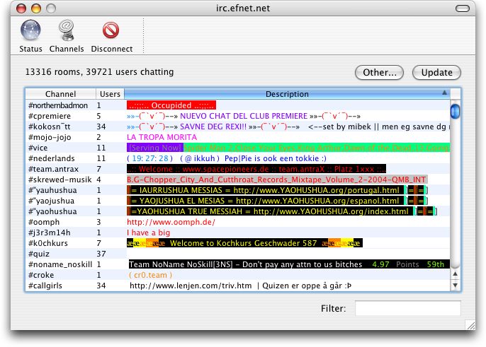Select the #quiz channel row
The height and width of the screenshot is (347, 486).
(238, 254)
